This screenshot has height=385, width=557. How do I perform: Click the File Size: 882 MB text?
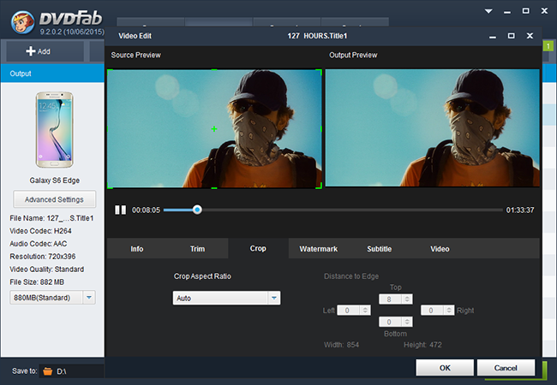(x=37, y=282)
